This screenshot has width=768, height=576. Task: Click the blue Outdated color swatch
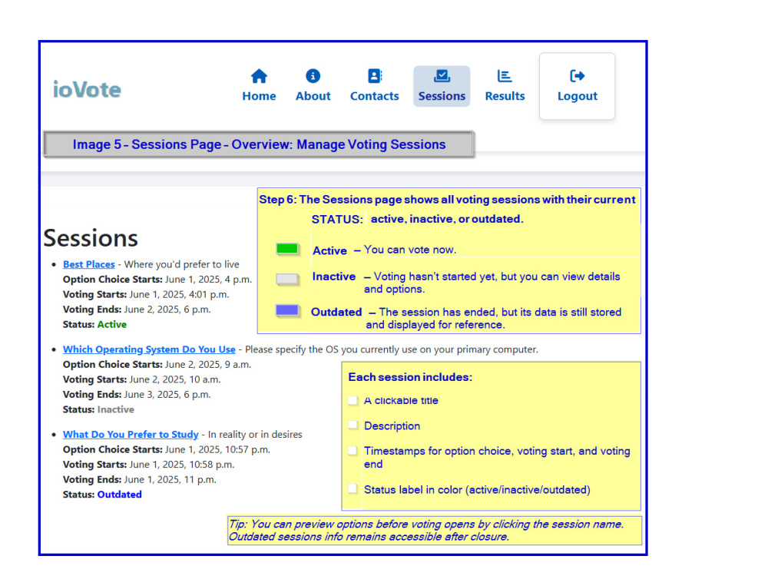(x=287, y=310)
